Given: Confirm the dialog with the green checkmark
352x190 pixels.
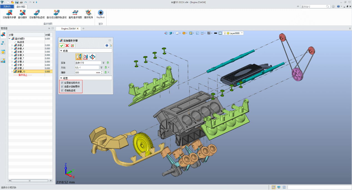Looking at the screenshot, I should [x=62, y=46].
